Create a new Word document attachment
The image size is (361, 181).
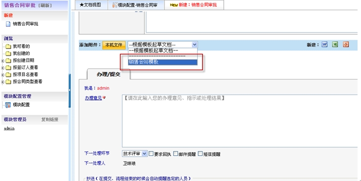[x=324, y=45]
